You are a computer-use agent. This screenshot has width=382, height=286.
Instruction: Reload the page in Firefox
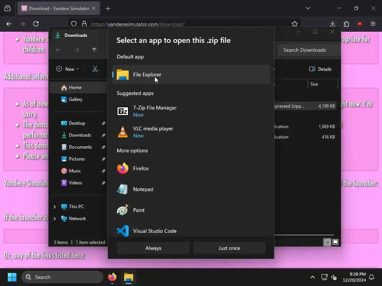36,24
